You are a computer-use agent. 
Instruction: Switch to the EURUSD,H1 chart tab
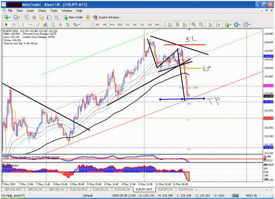(x=101, y=189)
